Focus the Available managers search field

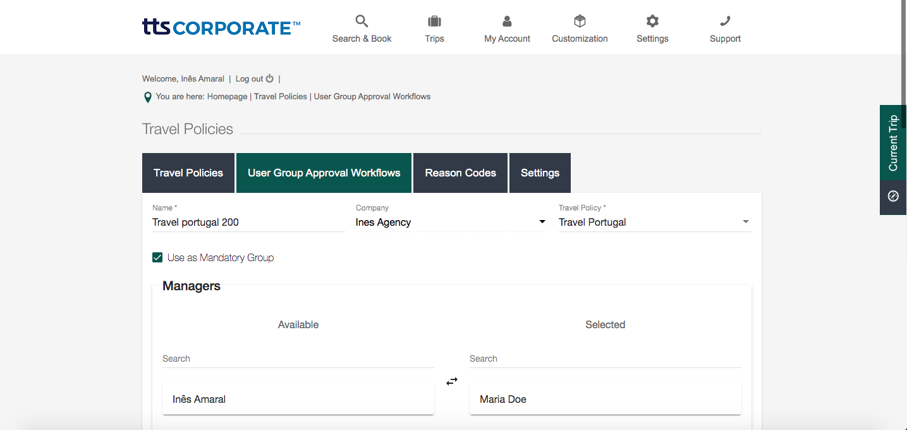point(298,359)
